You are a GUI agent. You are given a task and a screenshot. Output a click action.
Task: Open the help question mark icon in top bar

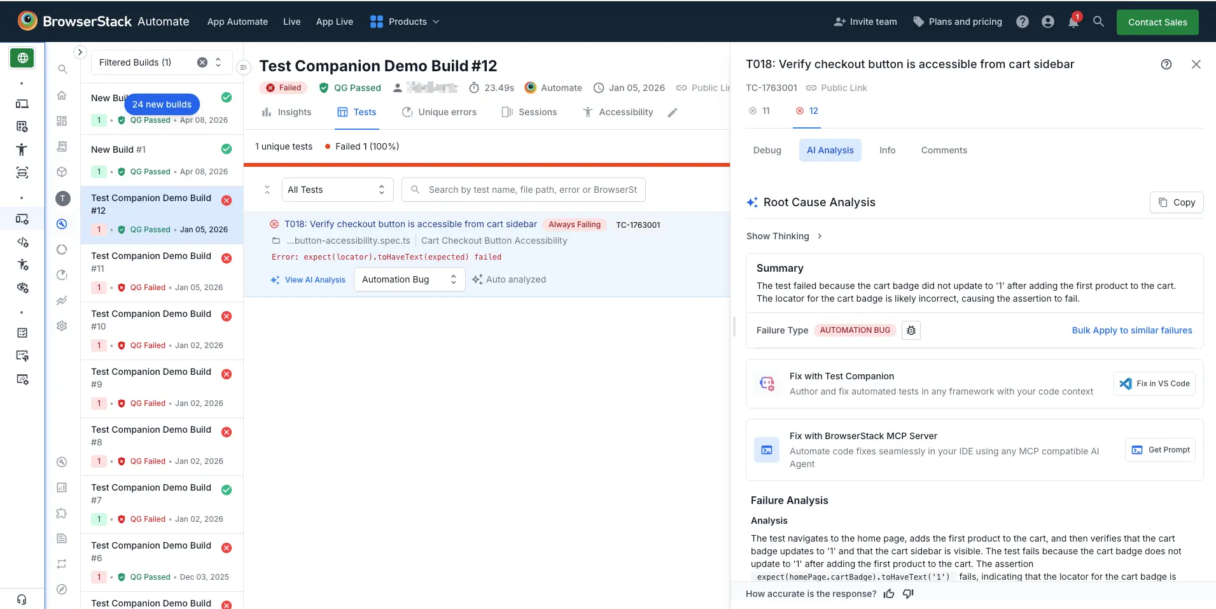[1022, 22]
